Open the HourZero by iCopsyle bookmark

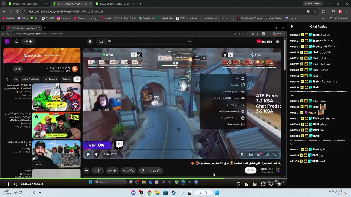[x=250, y=18]
